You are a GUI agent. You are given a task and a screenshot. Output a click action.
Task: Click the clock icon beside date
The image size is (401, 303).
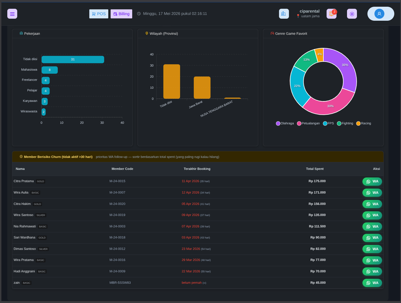point(139,14)
